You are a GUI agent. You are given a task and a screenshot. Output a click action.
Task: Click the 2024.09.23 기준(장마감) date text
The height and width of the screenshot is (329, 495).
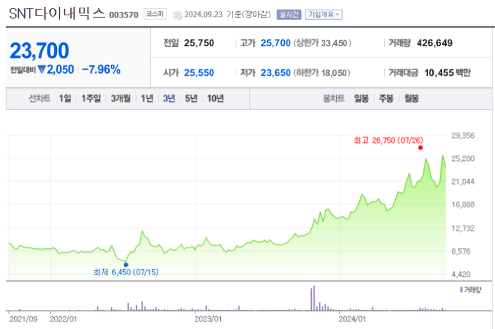click(x=227, y=15)
